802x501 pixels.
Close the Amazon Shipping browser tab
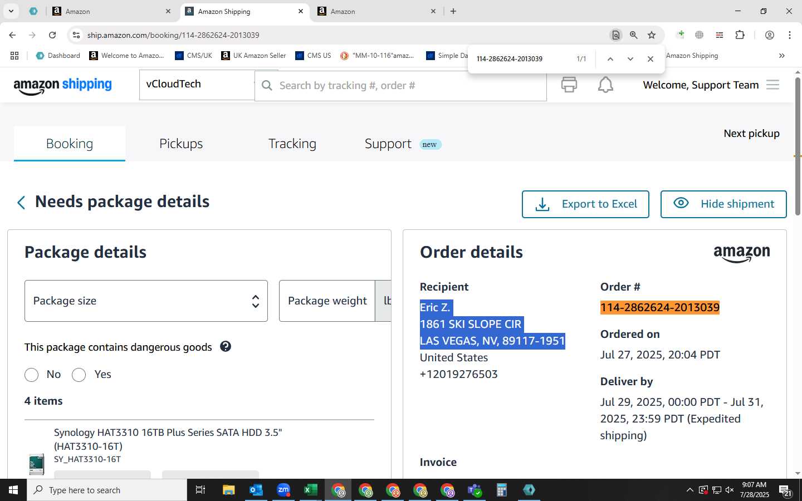tap(301, 11)
